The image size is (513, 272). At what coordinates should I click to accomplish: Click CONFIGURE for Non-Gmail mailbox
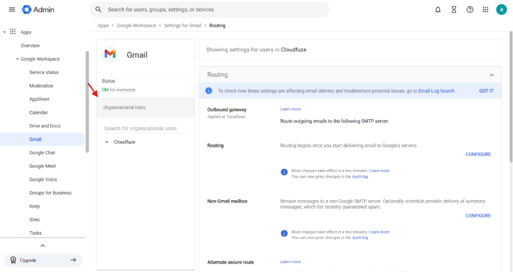(x=478, y=216)
